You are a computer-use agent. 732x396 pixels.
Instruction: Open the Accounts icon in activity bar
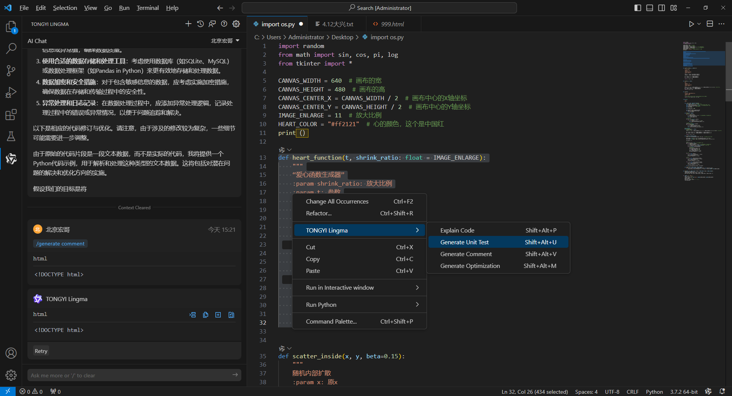[11, 353]
